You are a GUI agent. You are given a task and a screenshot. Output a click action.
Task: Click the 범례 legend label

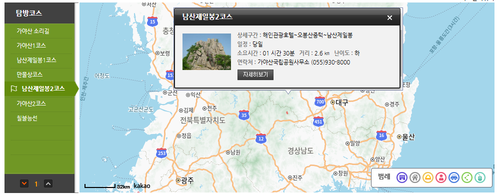(x=383, y=177)
